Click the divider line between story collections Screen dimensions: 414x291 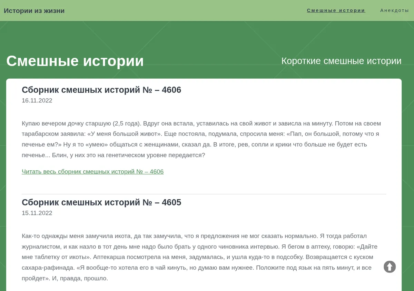(204, 194)
